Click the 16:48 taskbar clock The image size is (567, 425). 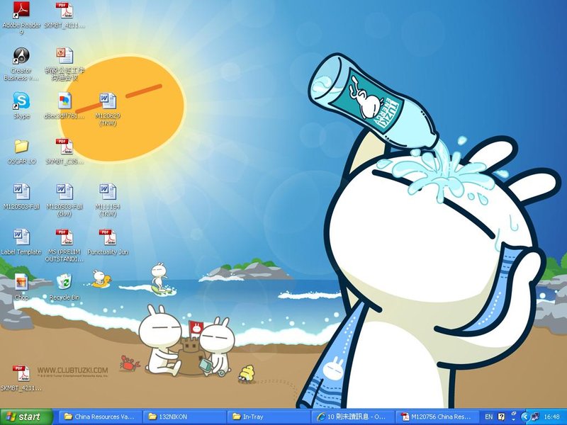pyautogui.click(x=552, y=416)
